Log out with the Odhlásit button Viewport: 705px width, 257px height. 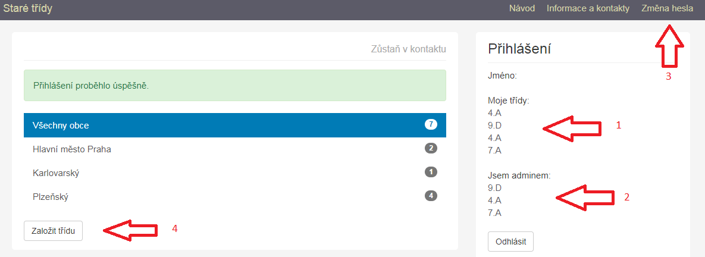pyautogui.click(x=510, y=242)
